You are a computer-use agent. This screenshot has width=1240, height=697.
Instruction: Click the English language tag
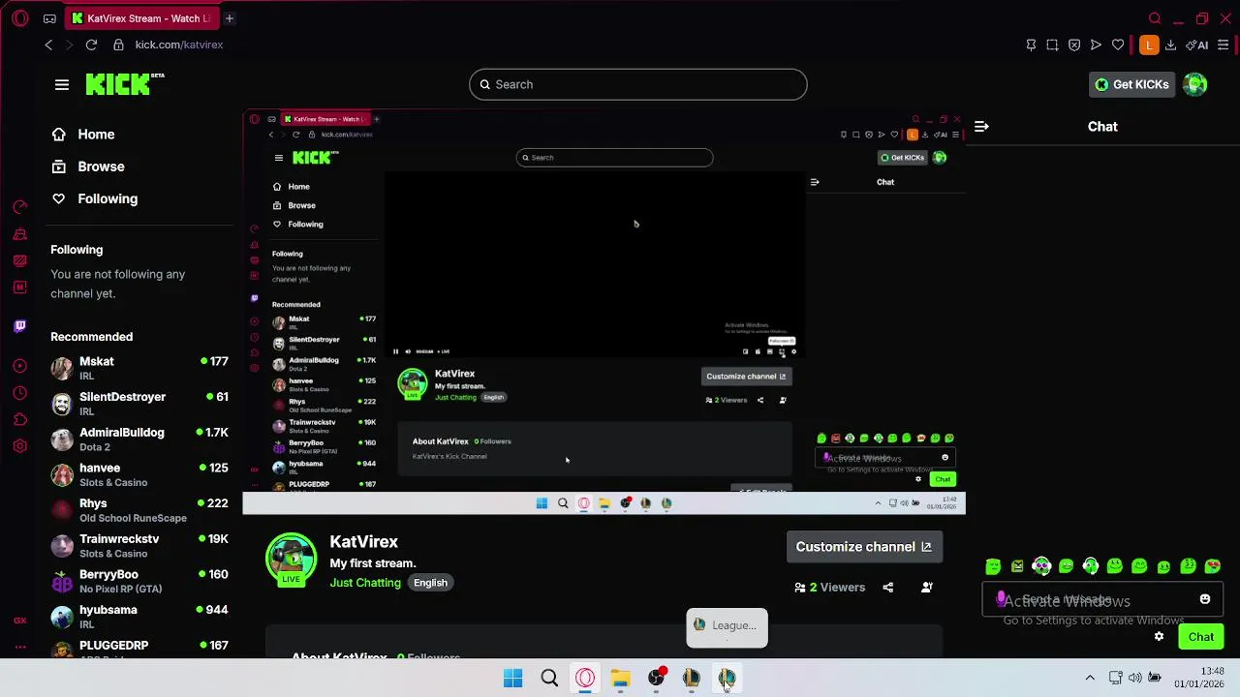pyautogui.click(x=430, y=583)
